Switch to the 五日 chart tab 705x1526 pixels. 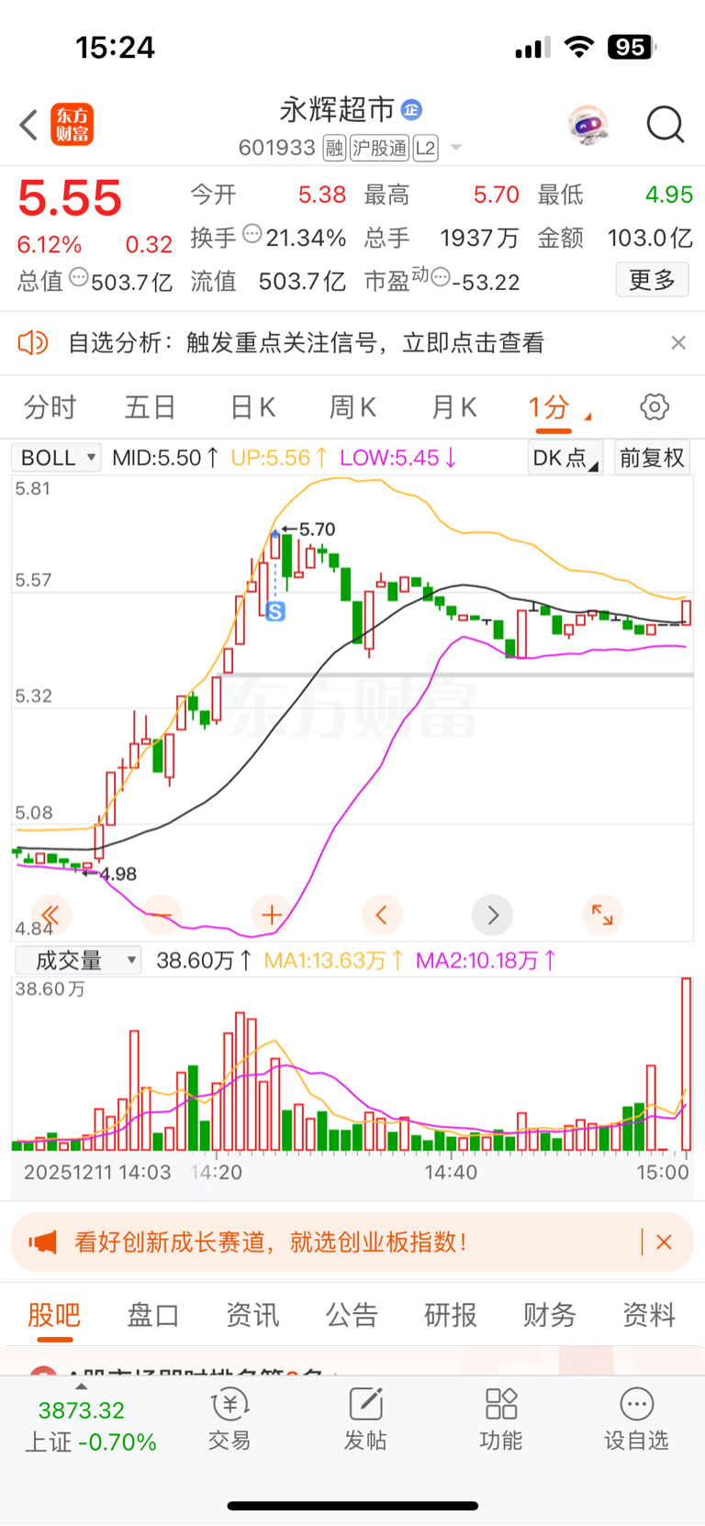pos(151,407)
